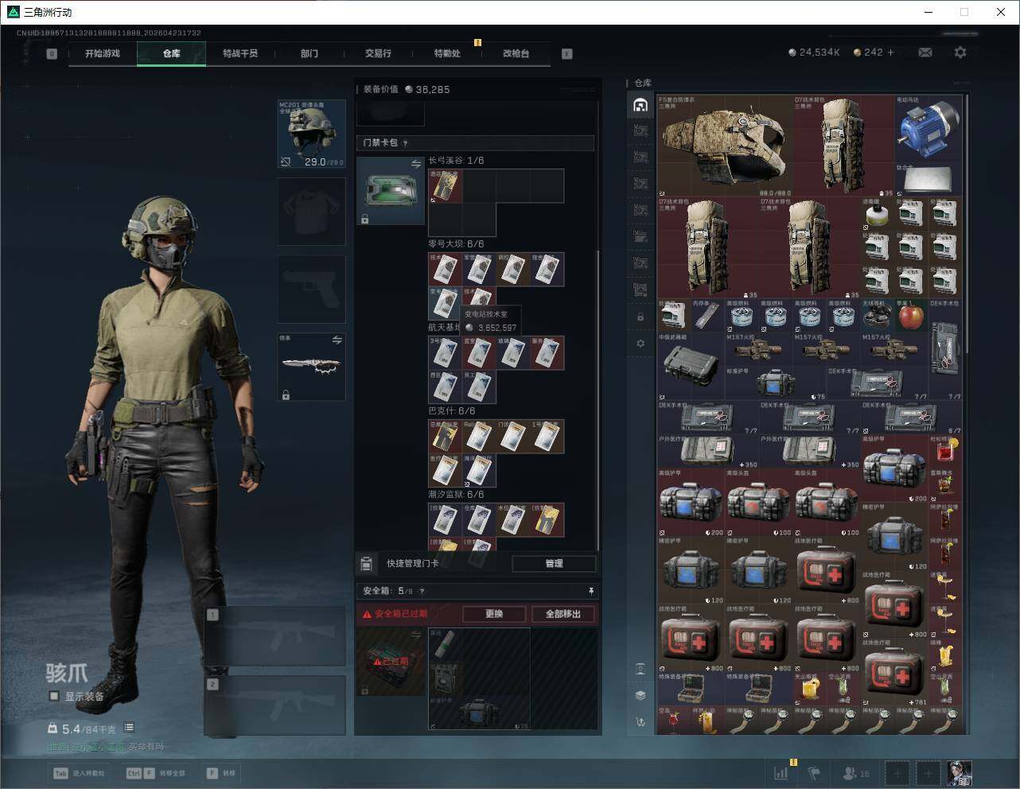Click the auto-sort icon at warehouse sidebar bottom
Screen dimensions: 1020x789
point(640,721)
